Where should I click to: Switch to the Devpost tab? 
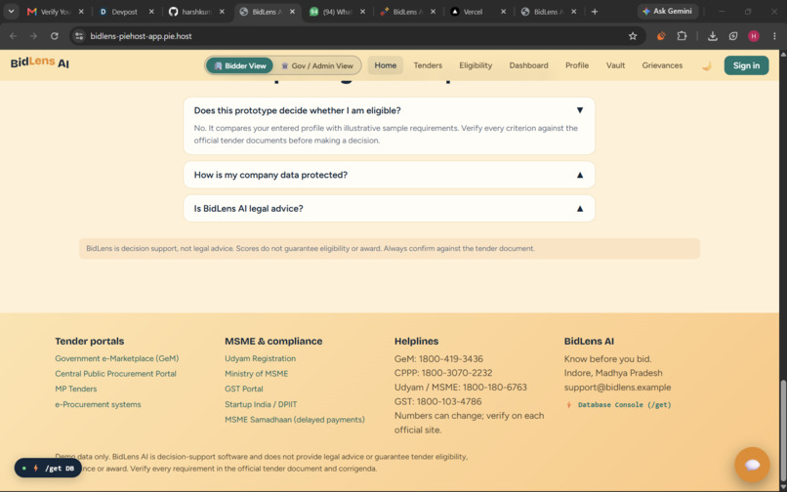[x=125, y=12]
